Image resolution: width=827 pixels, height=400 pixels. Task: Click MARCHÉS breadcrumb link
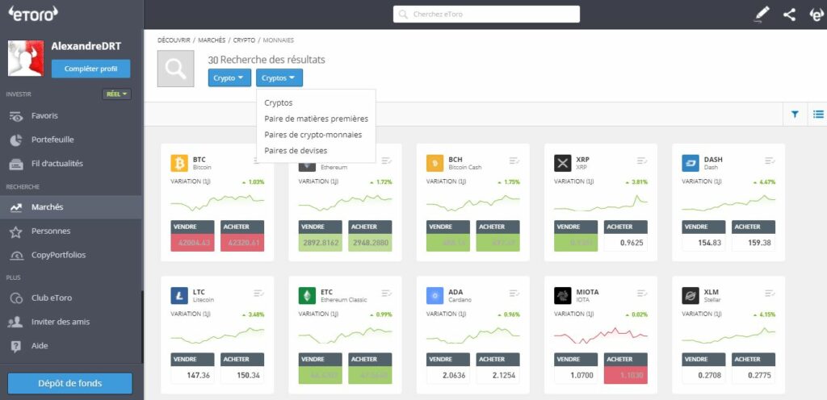tap(212, 40)
